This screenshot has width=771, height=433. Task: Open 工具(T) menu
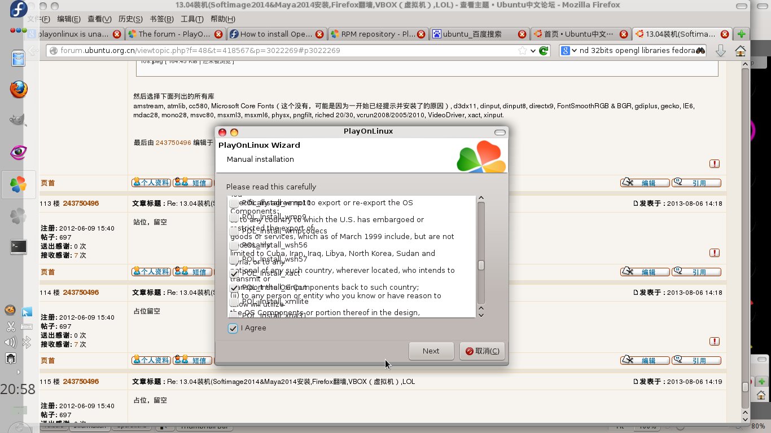coord(192,19)
